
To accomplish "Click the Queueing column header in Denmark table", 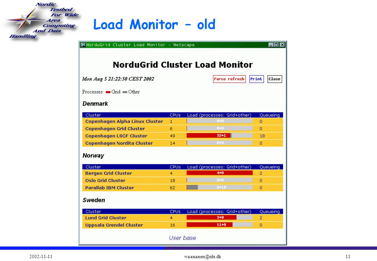I will click(270, 115).
